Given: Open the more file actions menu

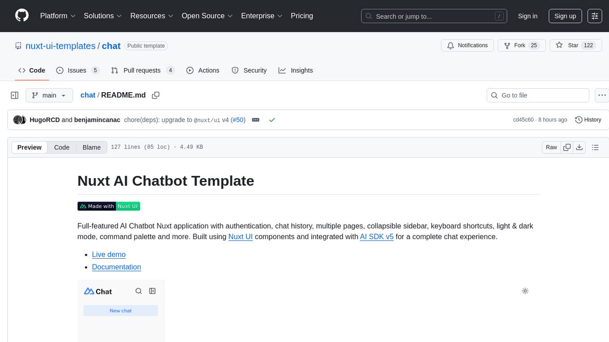Looking at the screenshot, I should coord(602,95).
